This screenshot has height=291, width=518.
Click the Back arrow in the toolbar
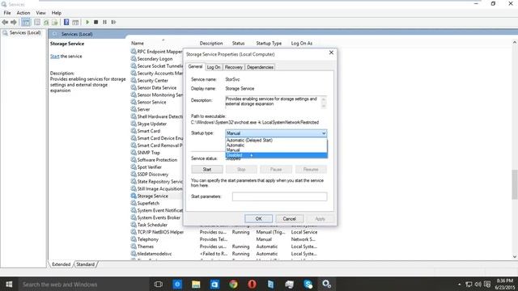(5, 22)
